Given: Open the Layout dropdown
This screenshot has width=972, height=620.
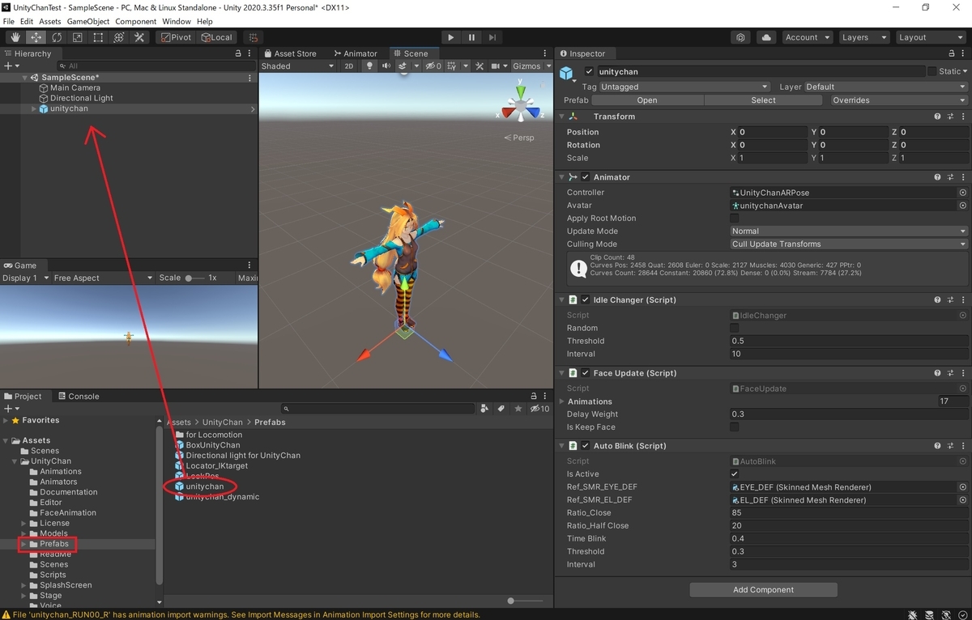Looking at the screenshot, I should (930, 36).
